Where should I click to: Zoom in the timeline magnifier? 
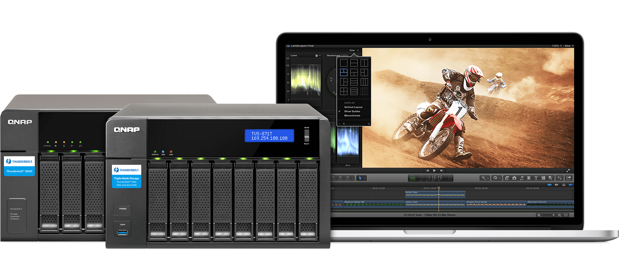coord(559,215)
